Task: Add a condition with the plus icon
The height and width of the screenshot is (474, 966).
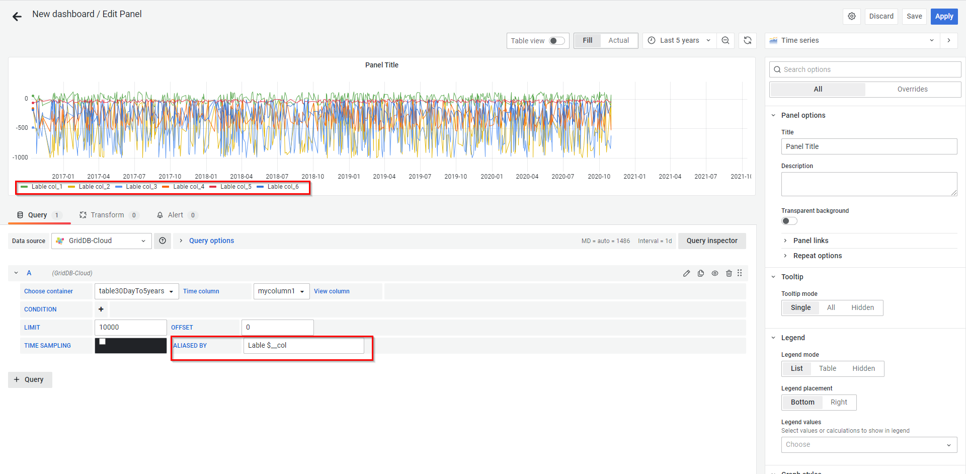Action: [101, 309]
